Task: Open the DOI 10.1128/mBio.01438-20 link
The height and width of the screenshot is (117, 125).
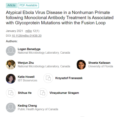Action: pos(26,36)
